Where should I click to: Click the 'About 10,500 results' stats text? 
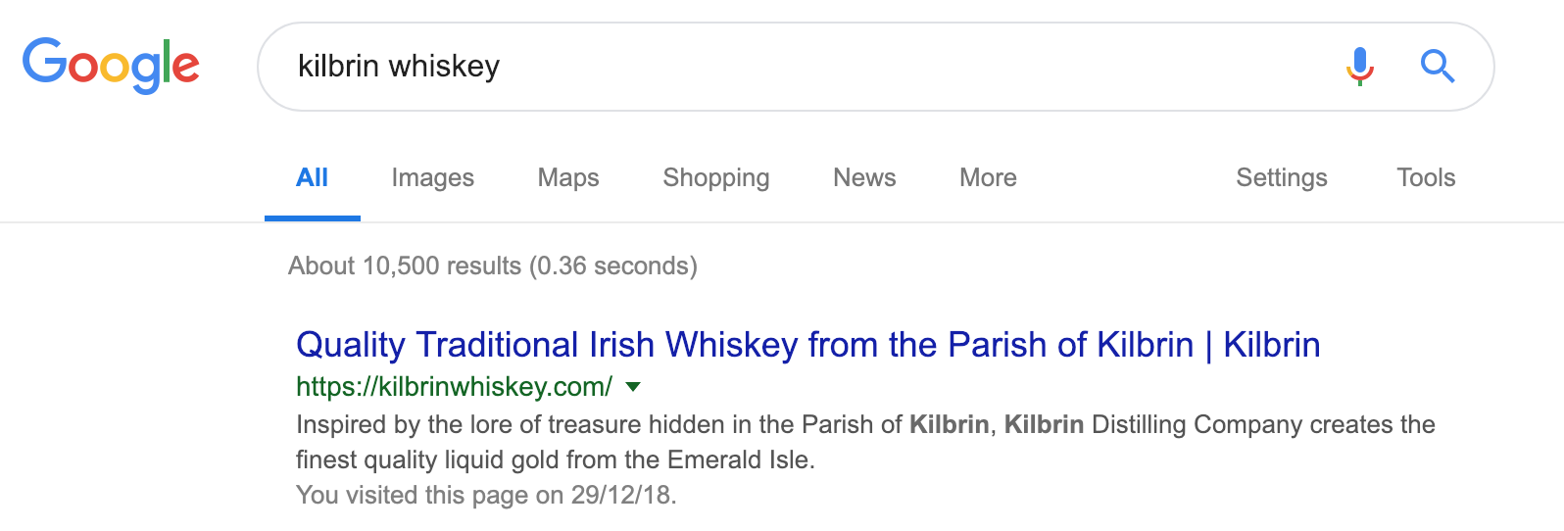492,265
